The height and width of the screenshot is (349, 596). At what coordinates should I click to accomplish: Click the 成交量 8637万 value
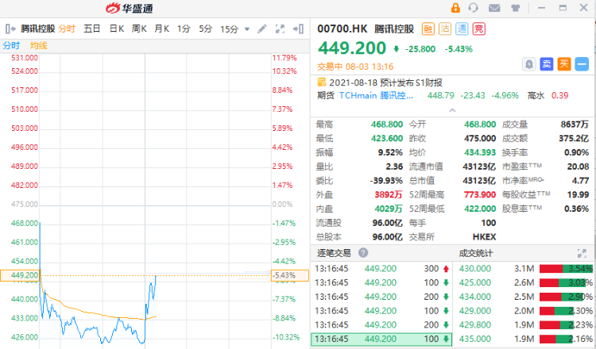[575, 125]
